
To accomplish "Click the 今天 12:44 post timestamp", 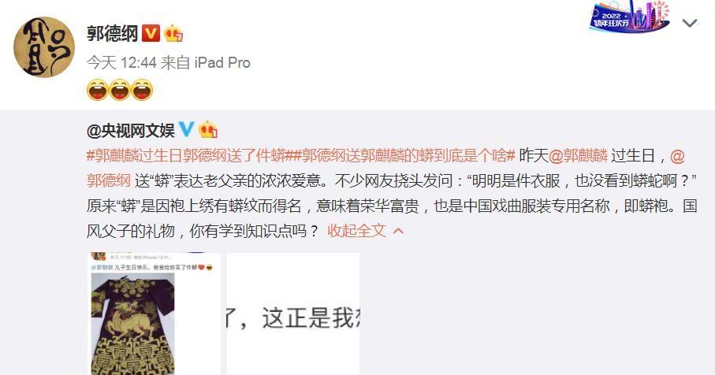I will 121,62.
